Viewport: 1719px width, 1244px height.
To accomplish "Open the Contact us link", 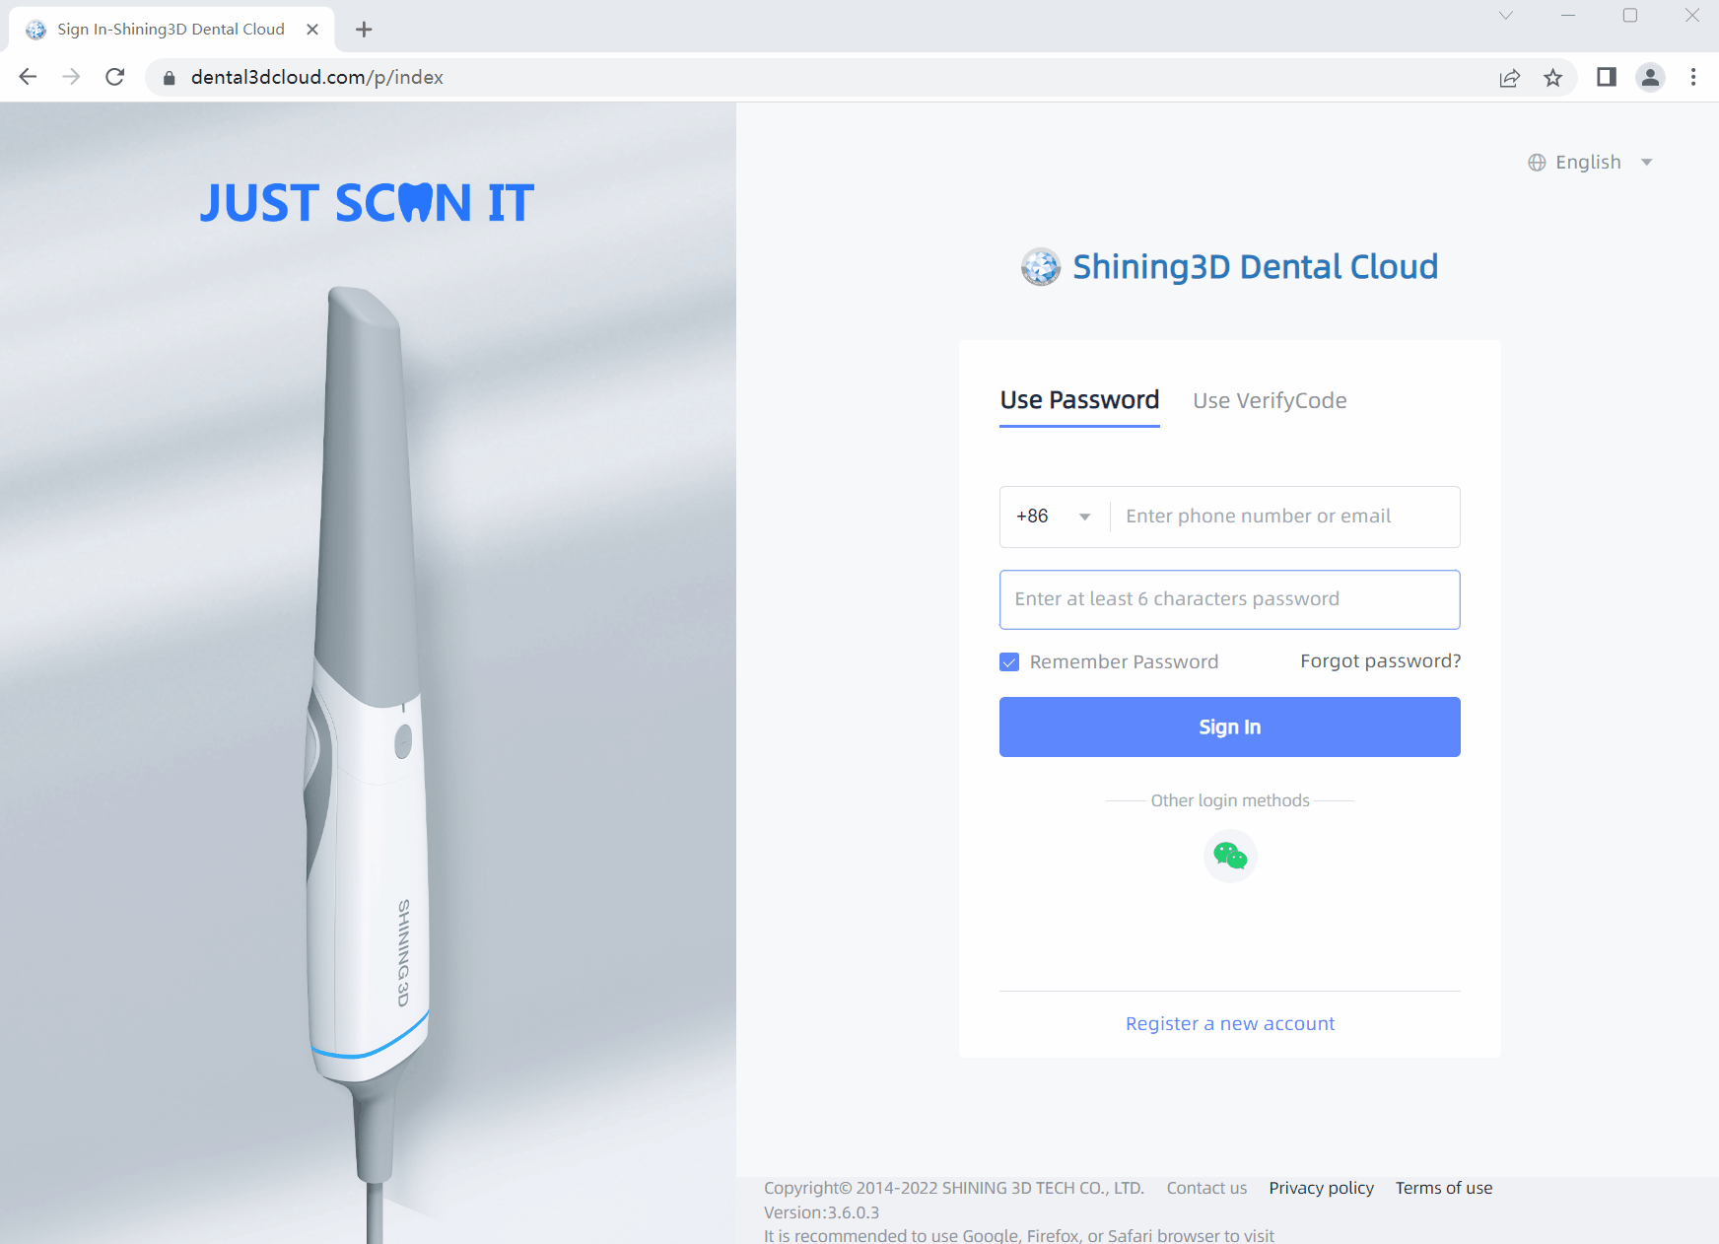I will point(1206,1188).
